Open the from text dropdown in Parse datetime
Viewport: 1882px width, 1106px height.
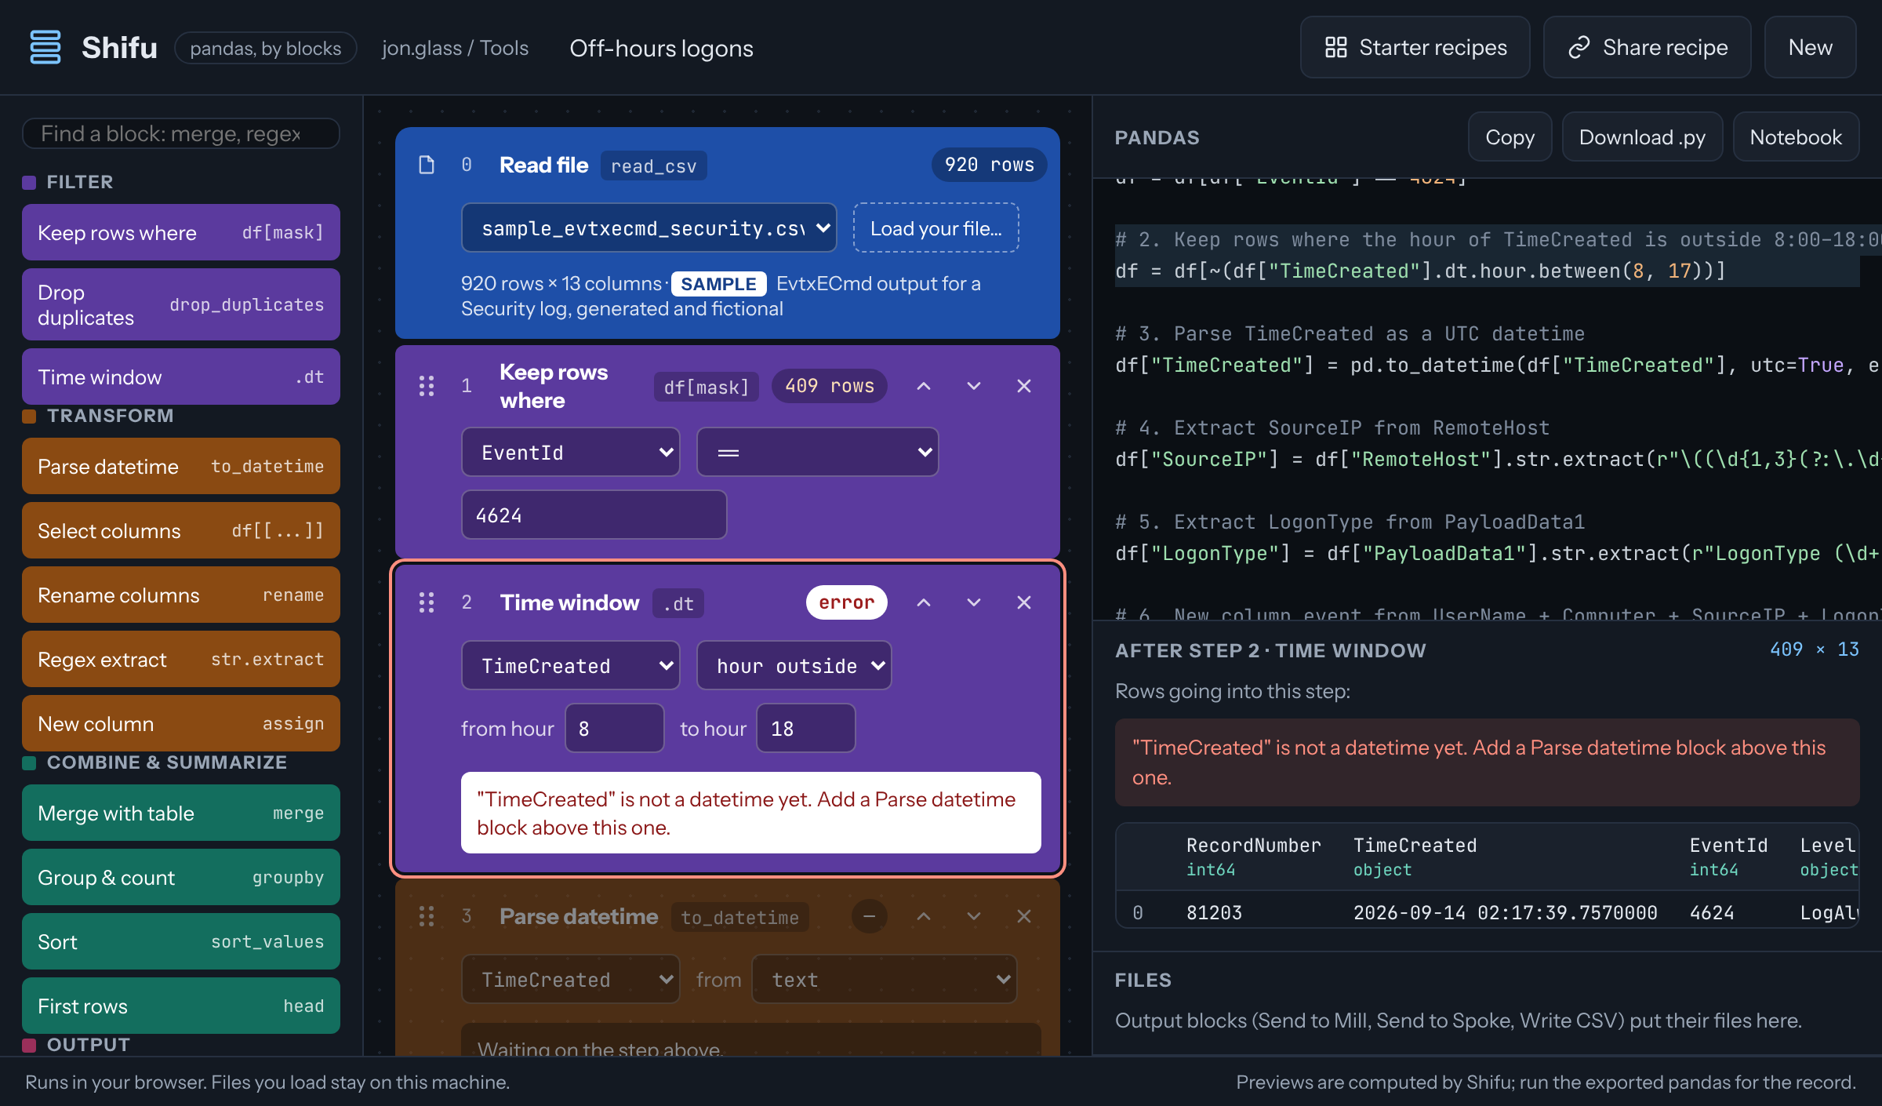pos(884,980)
